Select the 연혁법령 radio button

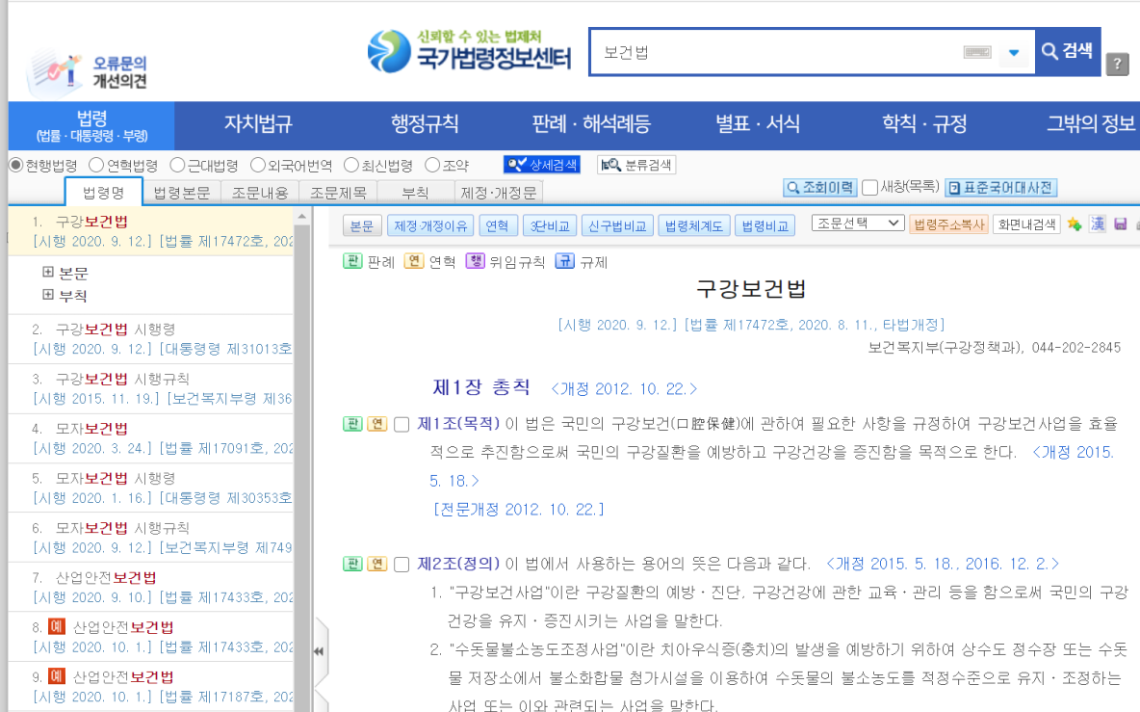96,165
